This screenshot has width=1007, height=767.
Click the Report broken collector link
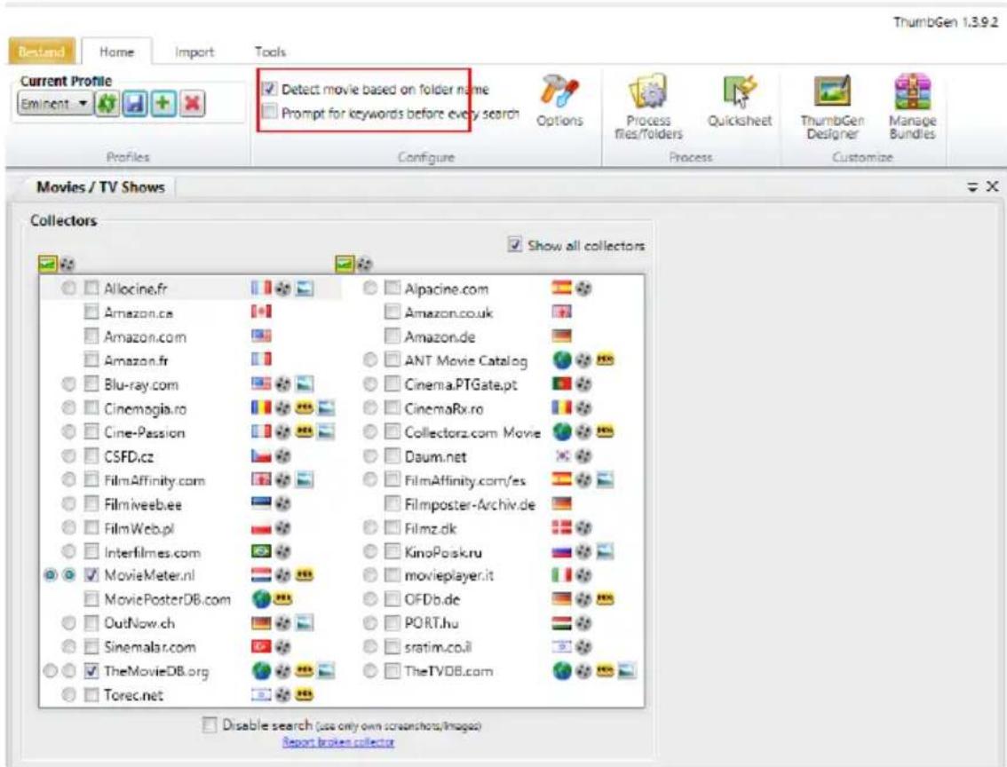pos(337,742)
